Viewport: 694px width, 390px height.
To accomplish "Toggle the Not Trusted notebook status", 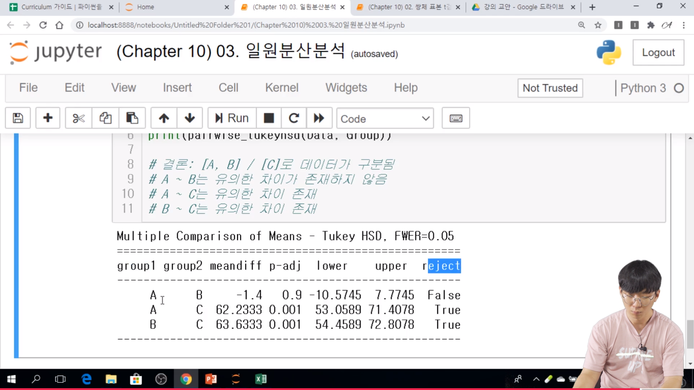I will 550,88.
